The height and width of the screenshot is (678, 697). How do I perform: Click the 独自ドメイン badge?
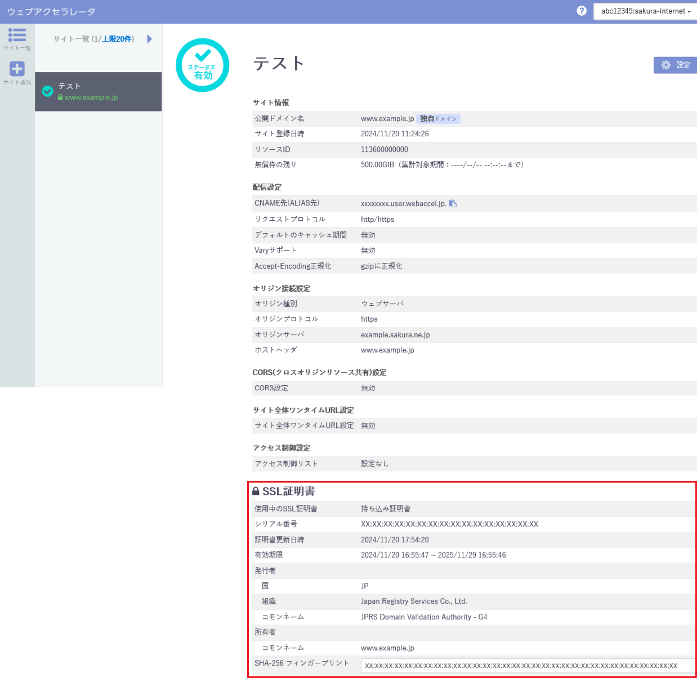(x=438, y=119)
